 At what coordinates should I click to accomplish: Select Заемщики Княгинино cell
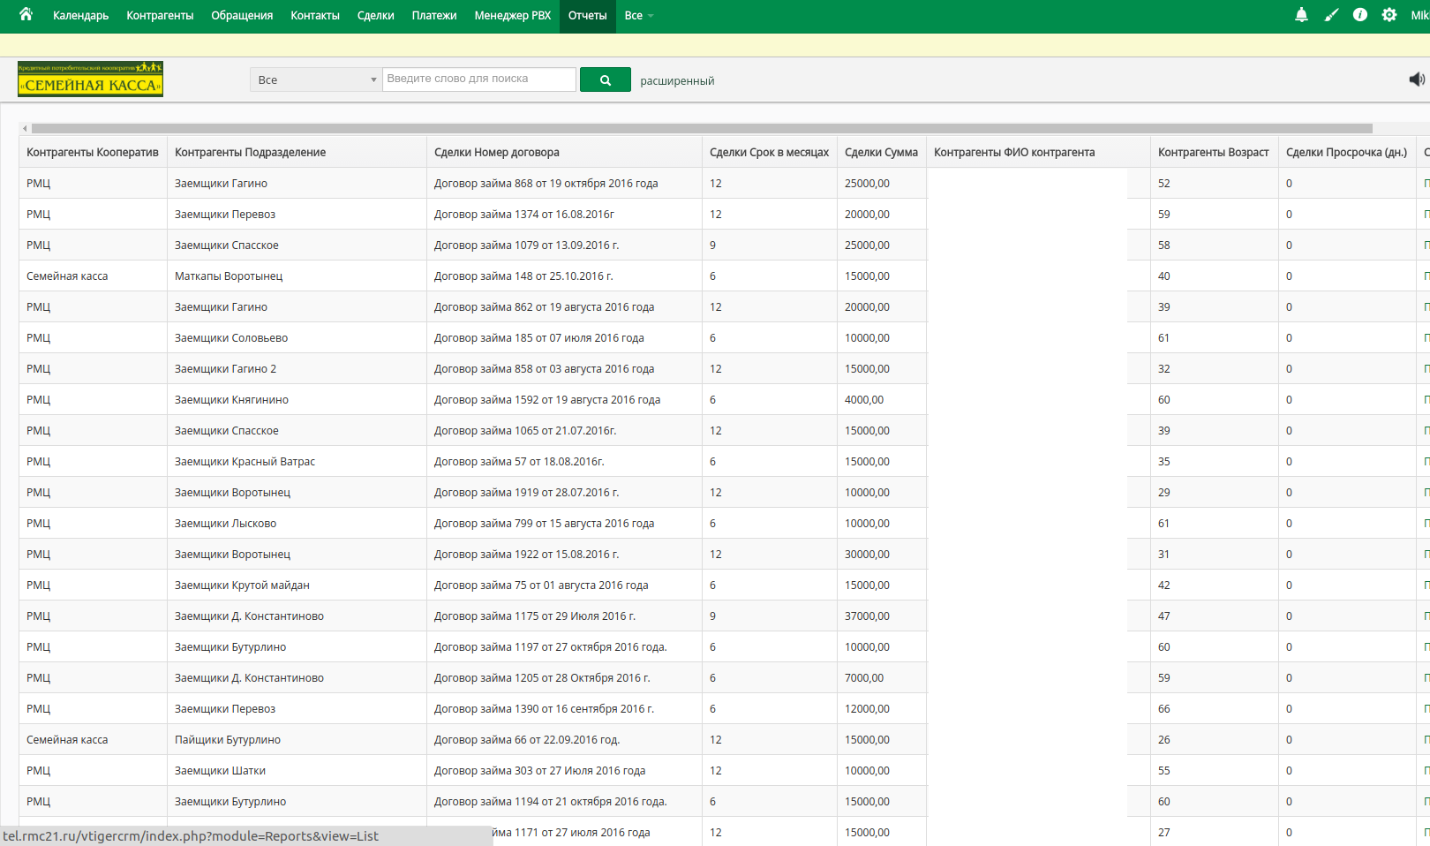coord(297,399)
